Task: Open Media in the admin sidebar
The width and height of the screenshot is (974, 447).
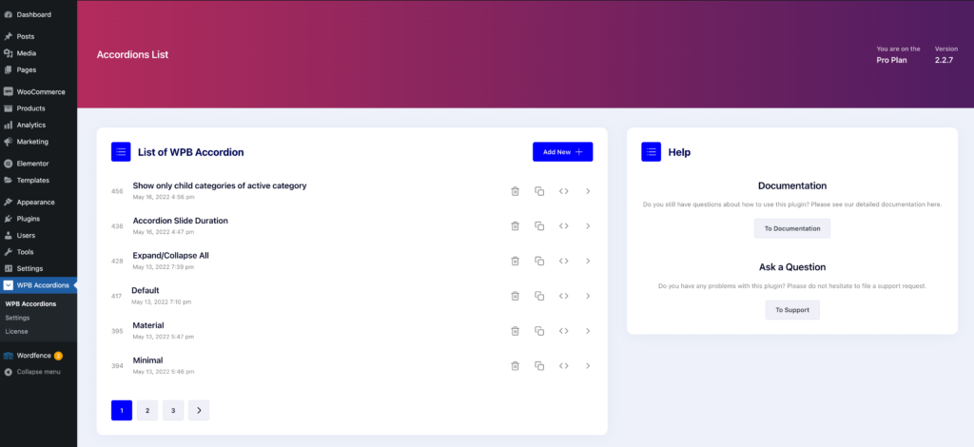Action: pos(38,53)
